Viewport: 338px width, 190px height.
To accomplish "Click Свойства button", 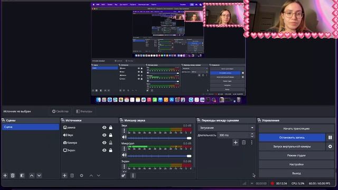I will 60,111.
